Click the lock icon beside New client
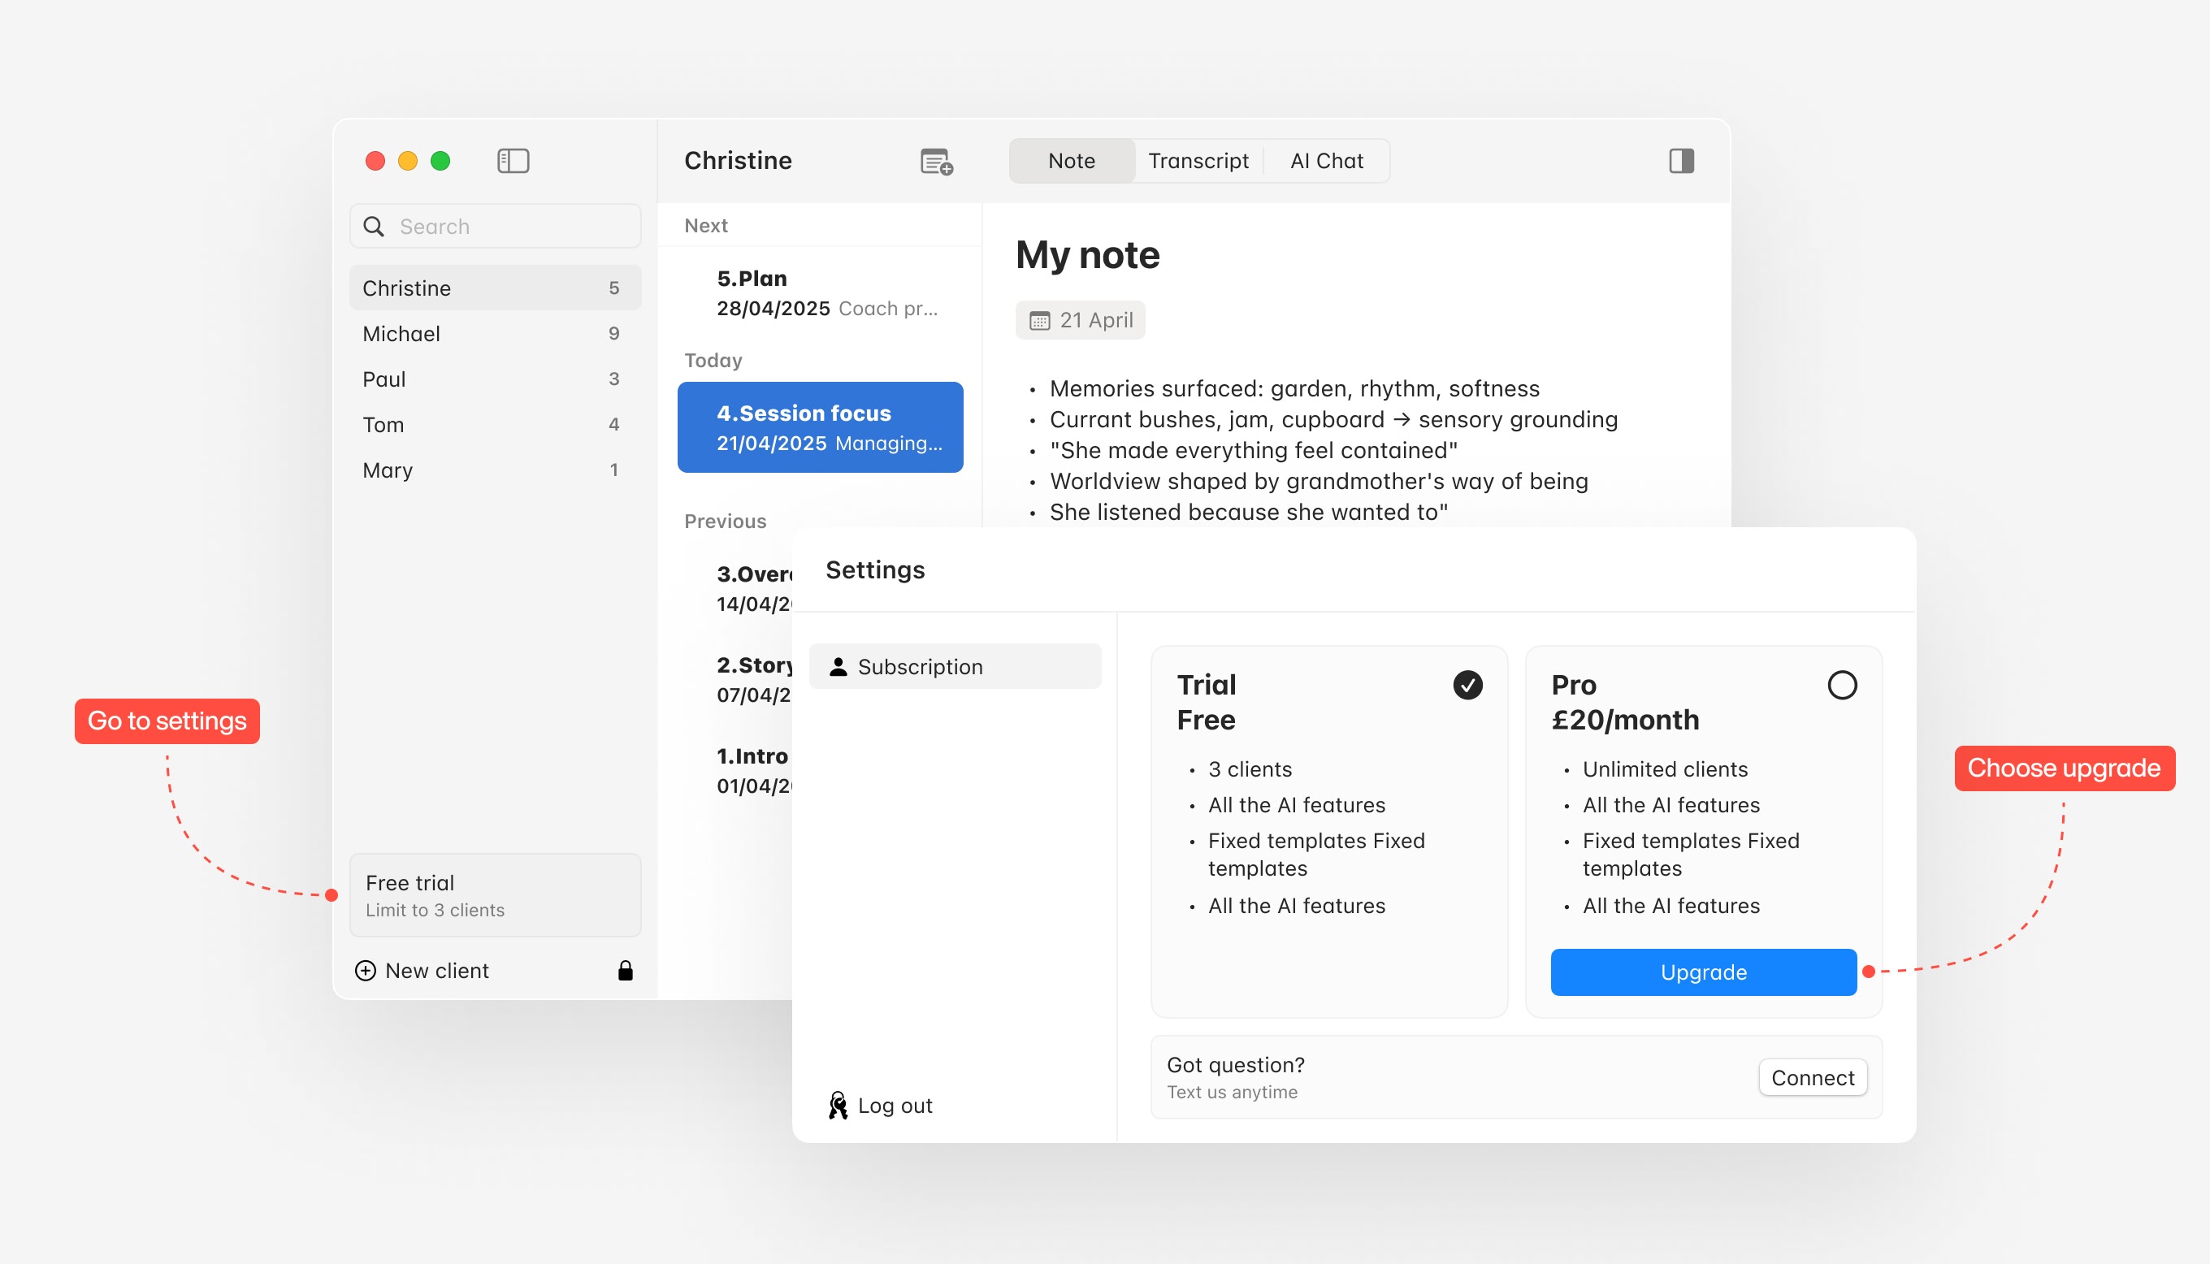The width and height of the screenshot is (2210, 1264). coord(625,971)
